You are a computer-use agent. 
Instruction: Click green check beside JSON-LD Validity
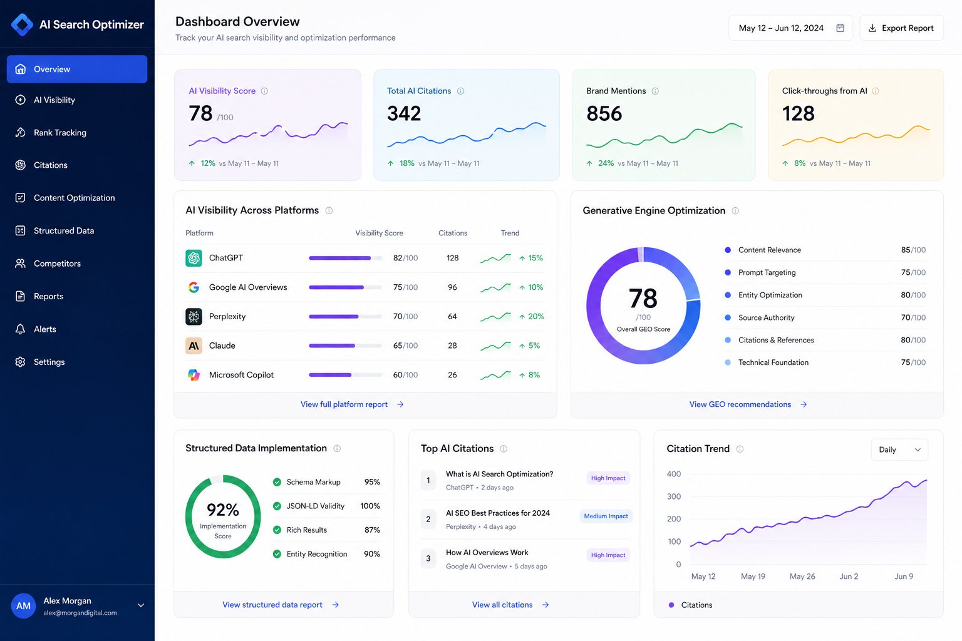click(x=277, y=506)
